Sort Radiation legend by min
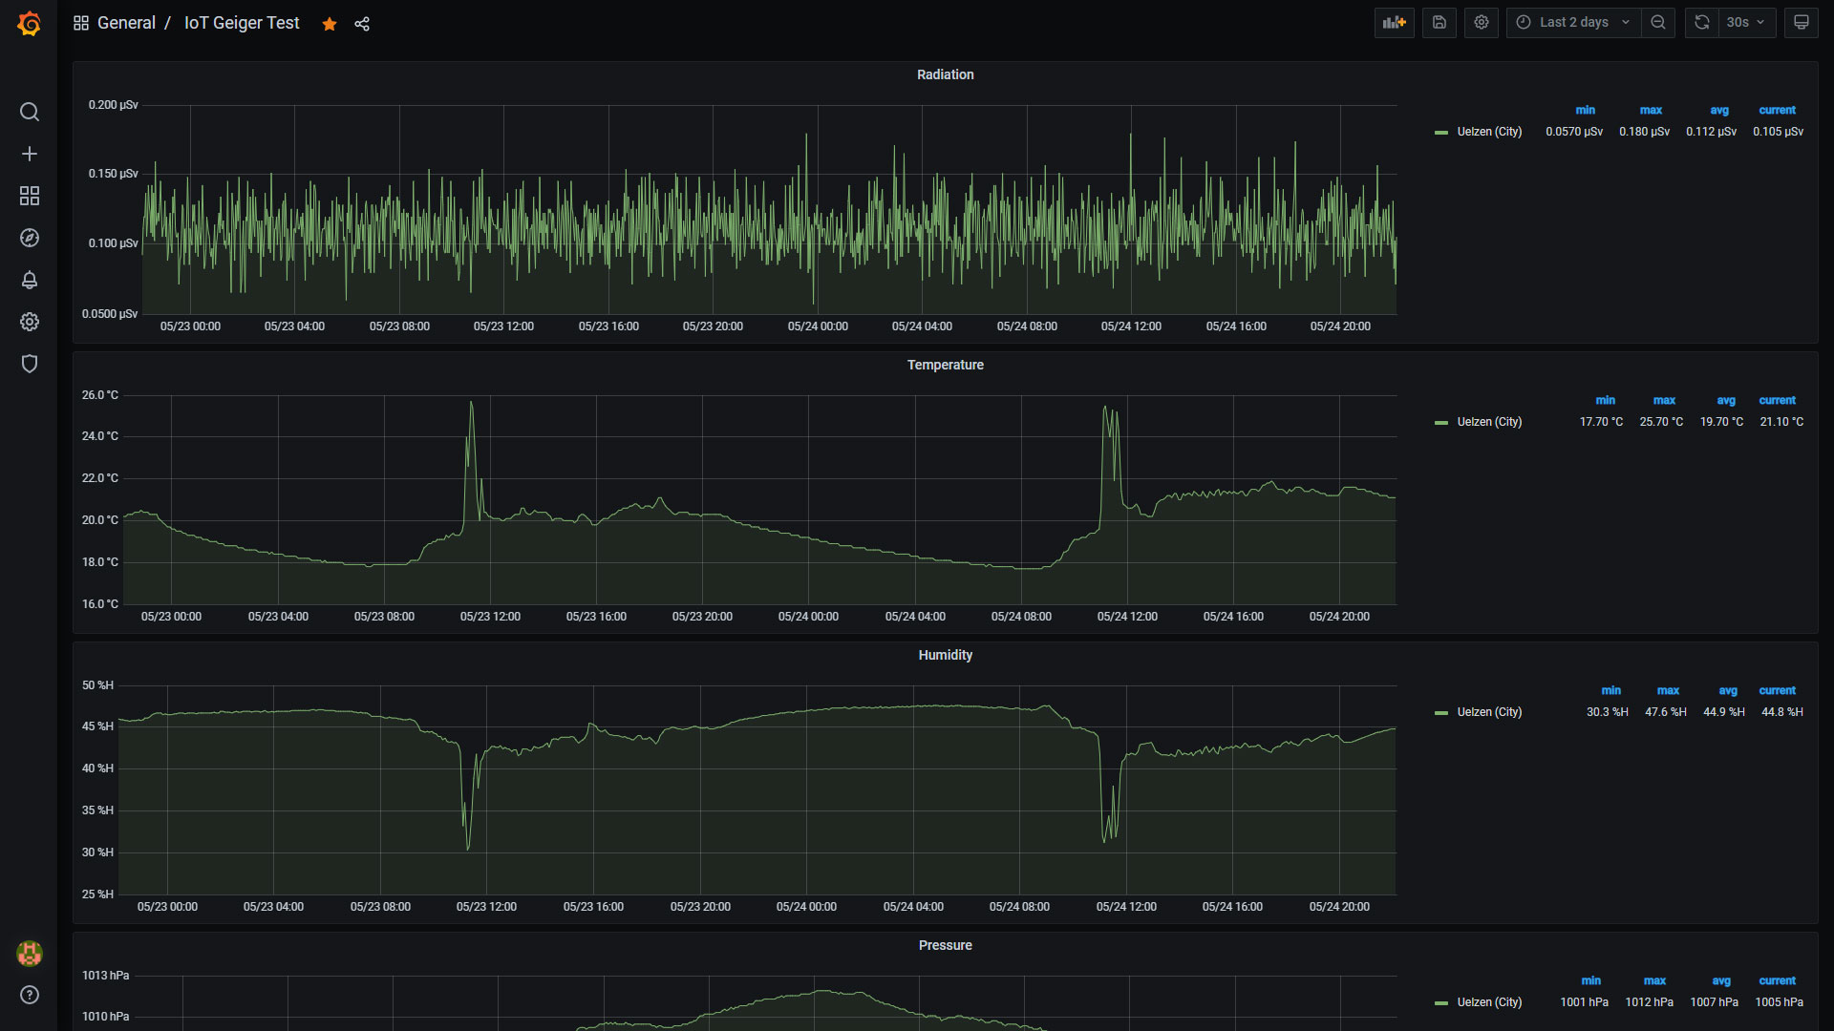Image resolution: width=1834 pixels, height=1031 pixels. point(1586,111)
